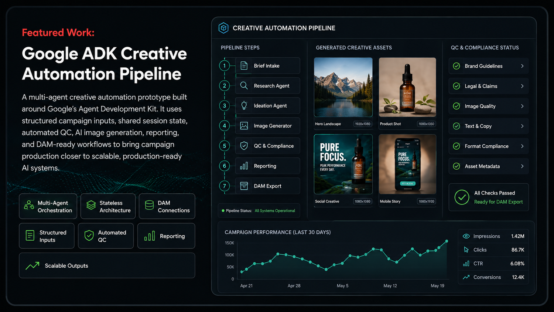Open the Mobile Story thumbnail

click(x=407, y=164)
